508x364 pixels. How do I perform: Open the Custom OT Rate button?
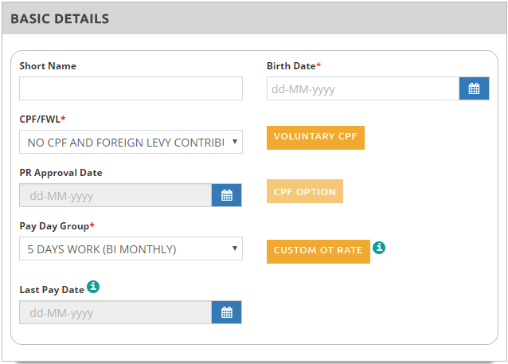[318, 250]
